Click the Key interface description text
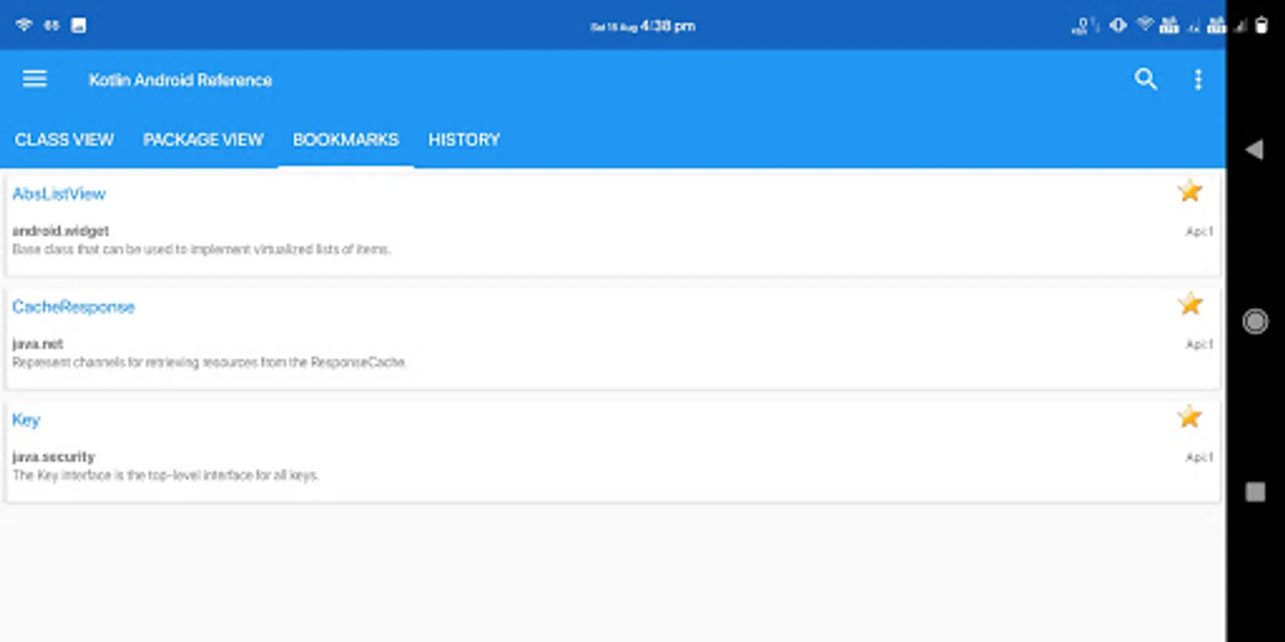This screenshot has width=1285, height=642. coord(165,475)
